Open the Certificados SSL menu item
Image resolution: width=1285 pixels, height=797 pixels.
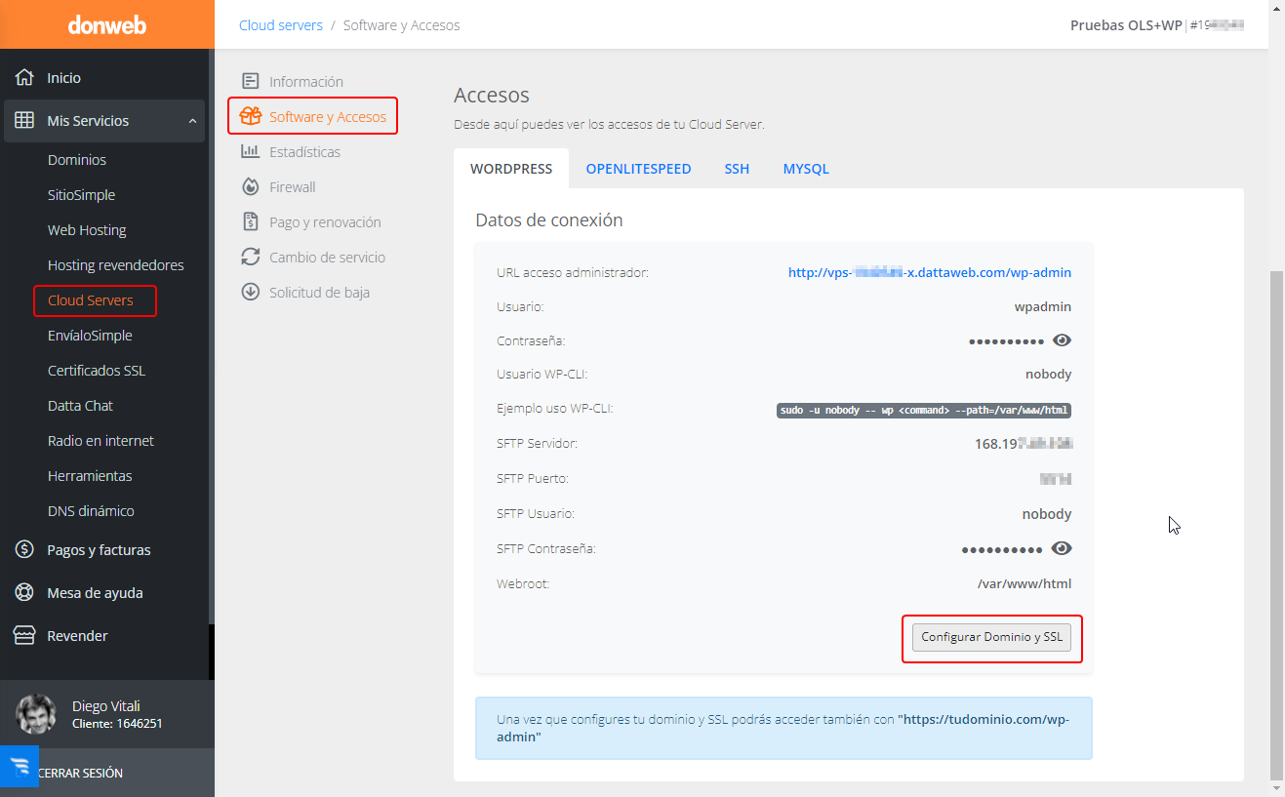[x=97, y=371]
